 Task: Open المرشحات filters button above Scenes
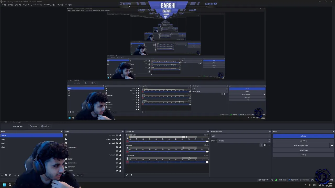[x=45, y=126]
